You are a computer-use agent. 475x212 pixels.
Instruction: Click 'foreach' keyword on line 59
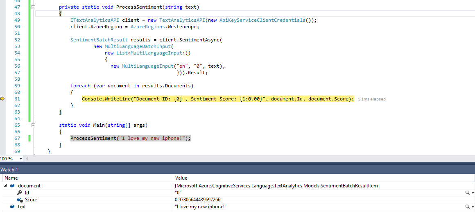[x=80, y=86]
